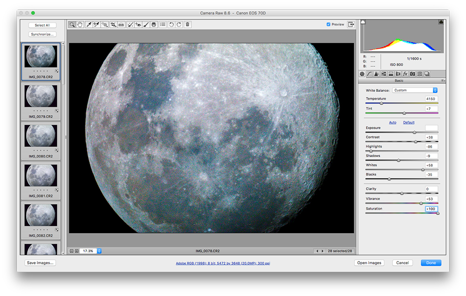Viewport: 466px width, 296px height.
Task: Click the Temperature slider handle
Action: [382, 103]
